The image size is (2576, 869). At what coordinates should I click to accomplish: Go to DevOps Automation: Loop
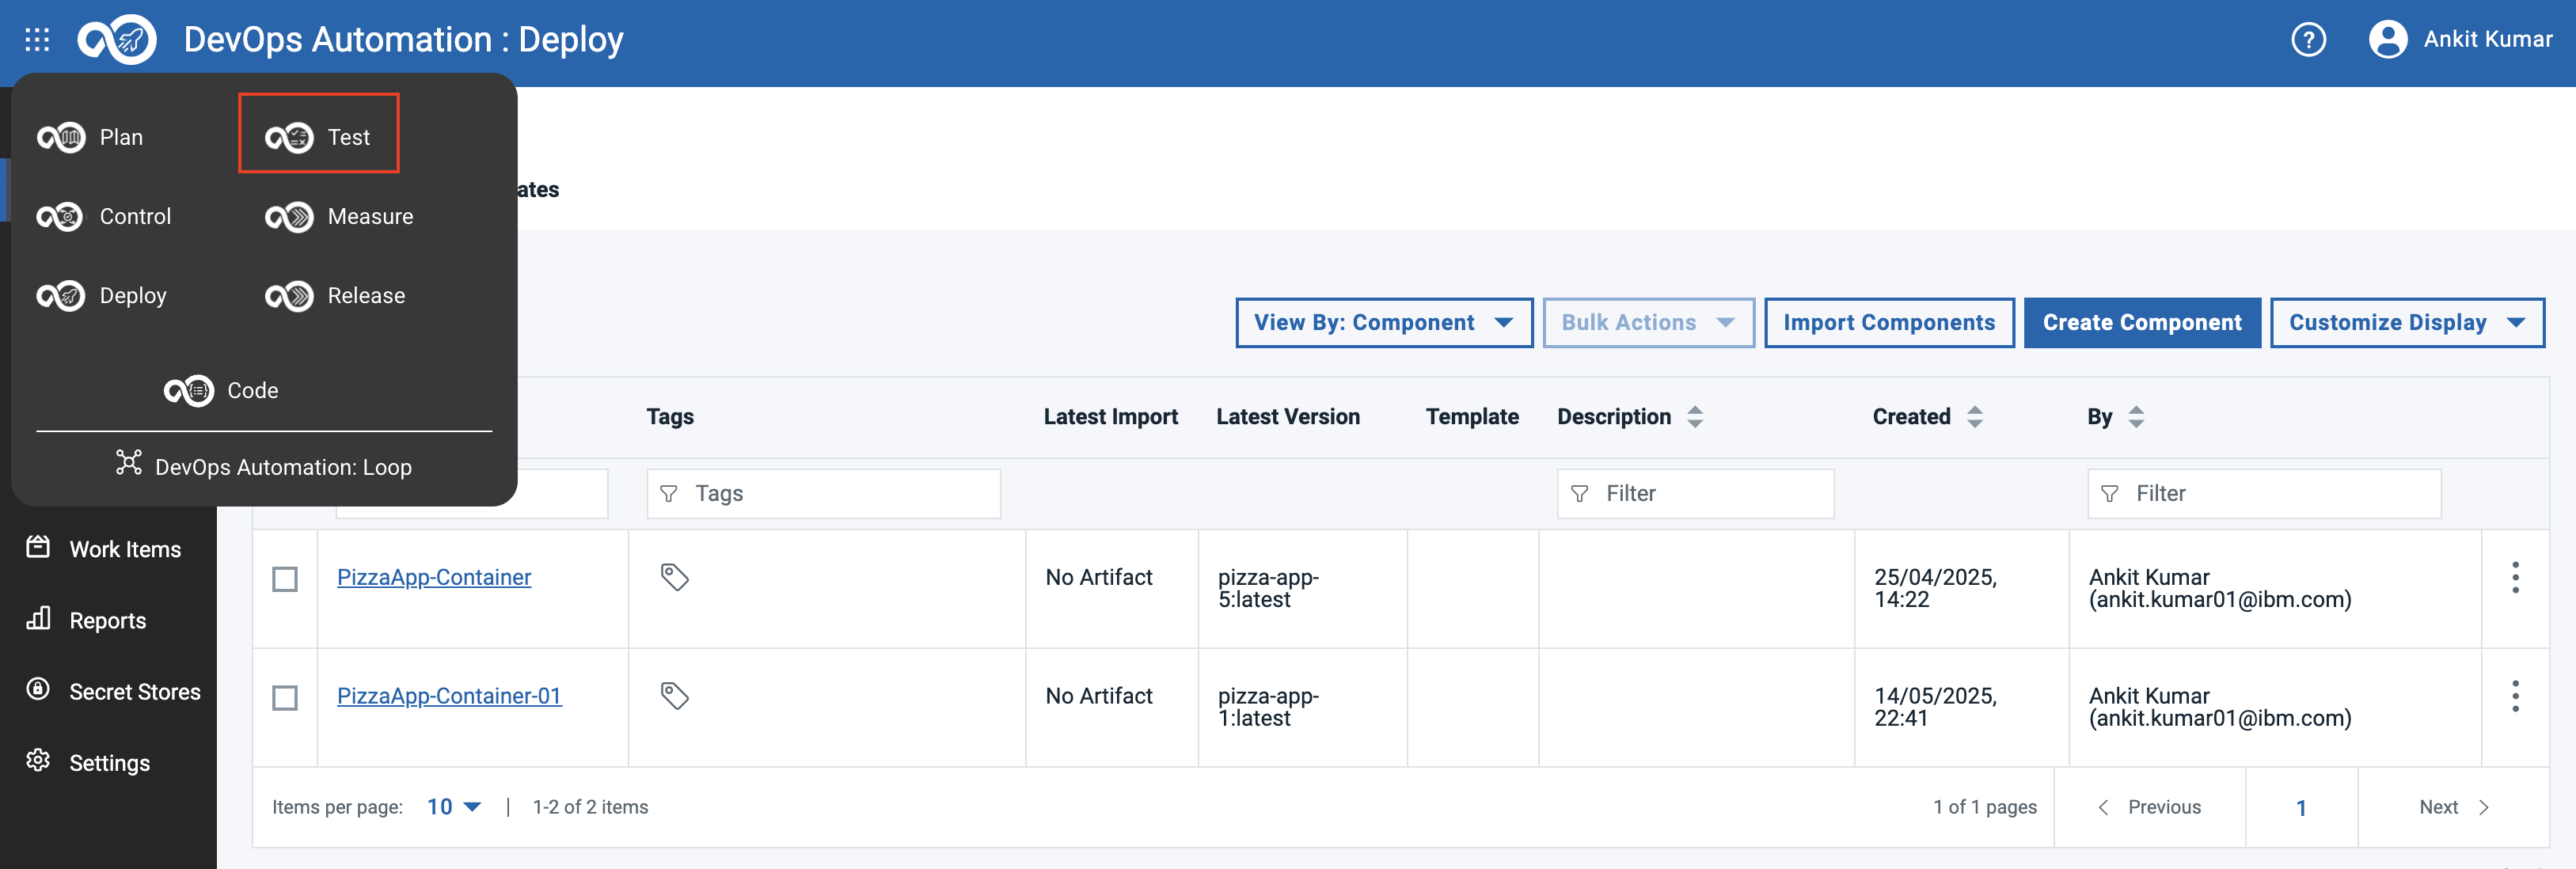(x=264, y=466)
